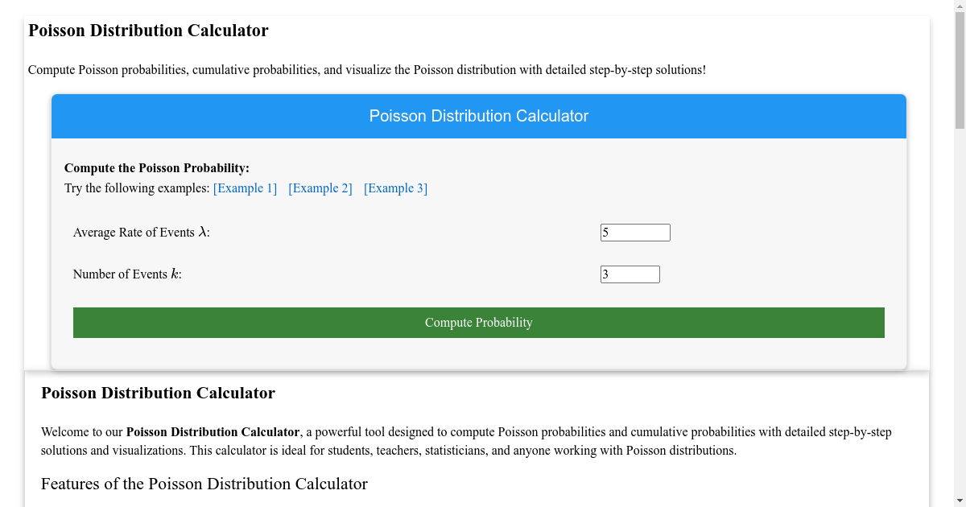Click the scrollbar up arrow
966x507 pixels.
(x=960, y=6)
